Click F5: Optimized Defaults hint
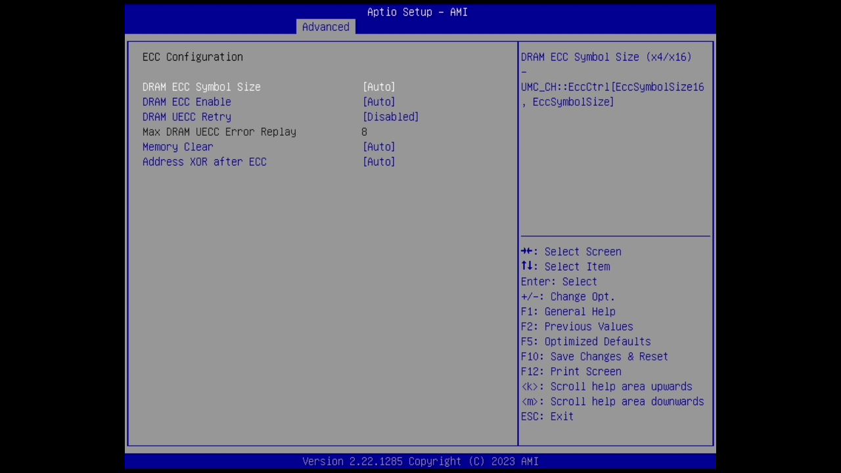This screenshot has height=473, width=841. point(586,342)
